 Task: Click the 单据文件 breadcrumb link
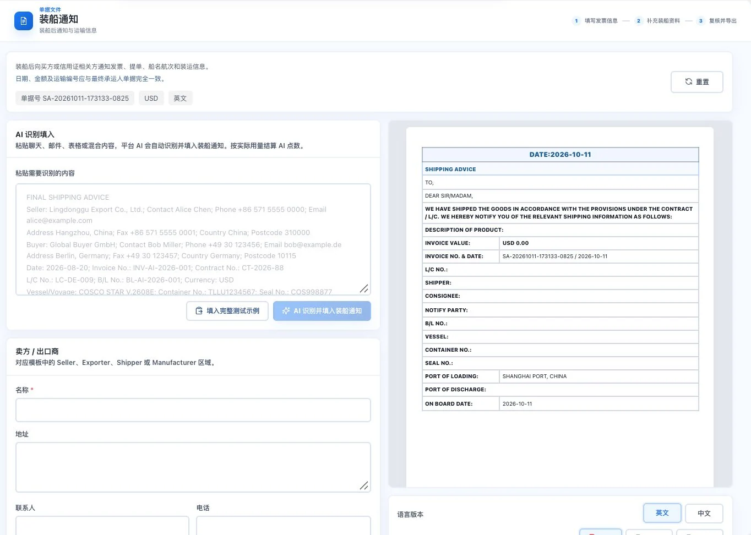click(50, 9)
